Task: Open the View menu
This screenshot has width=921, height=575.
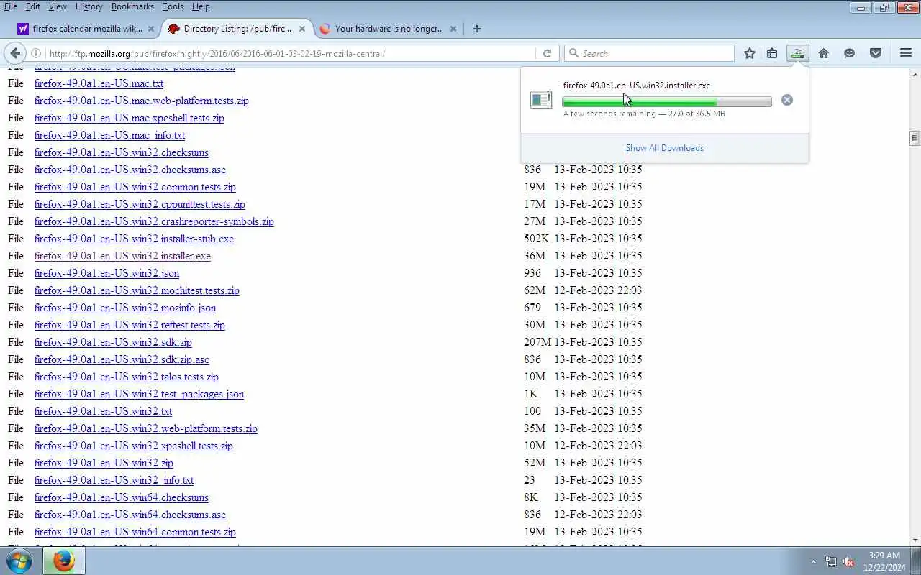Action: pyautogui.click(x=58, y=6)
